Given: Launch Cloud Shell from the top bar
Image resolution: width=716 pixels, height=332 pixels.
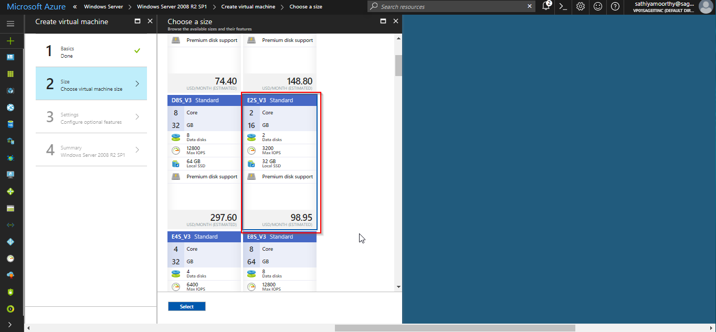Looking at the screenshot, I should pos(563,7).
